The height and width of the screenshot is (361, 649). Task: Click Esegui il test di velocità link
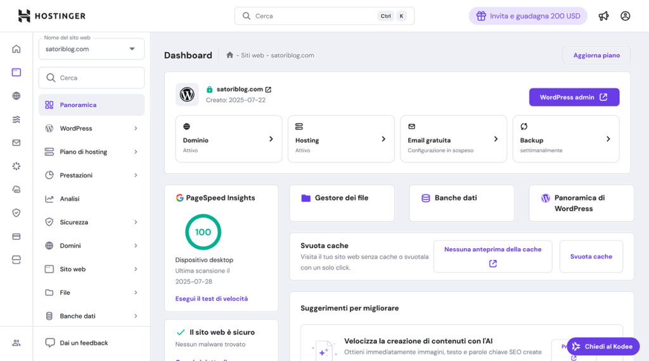pyautogui.click(x=212, y=298)
